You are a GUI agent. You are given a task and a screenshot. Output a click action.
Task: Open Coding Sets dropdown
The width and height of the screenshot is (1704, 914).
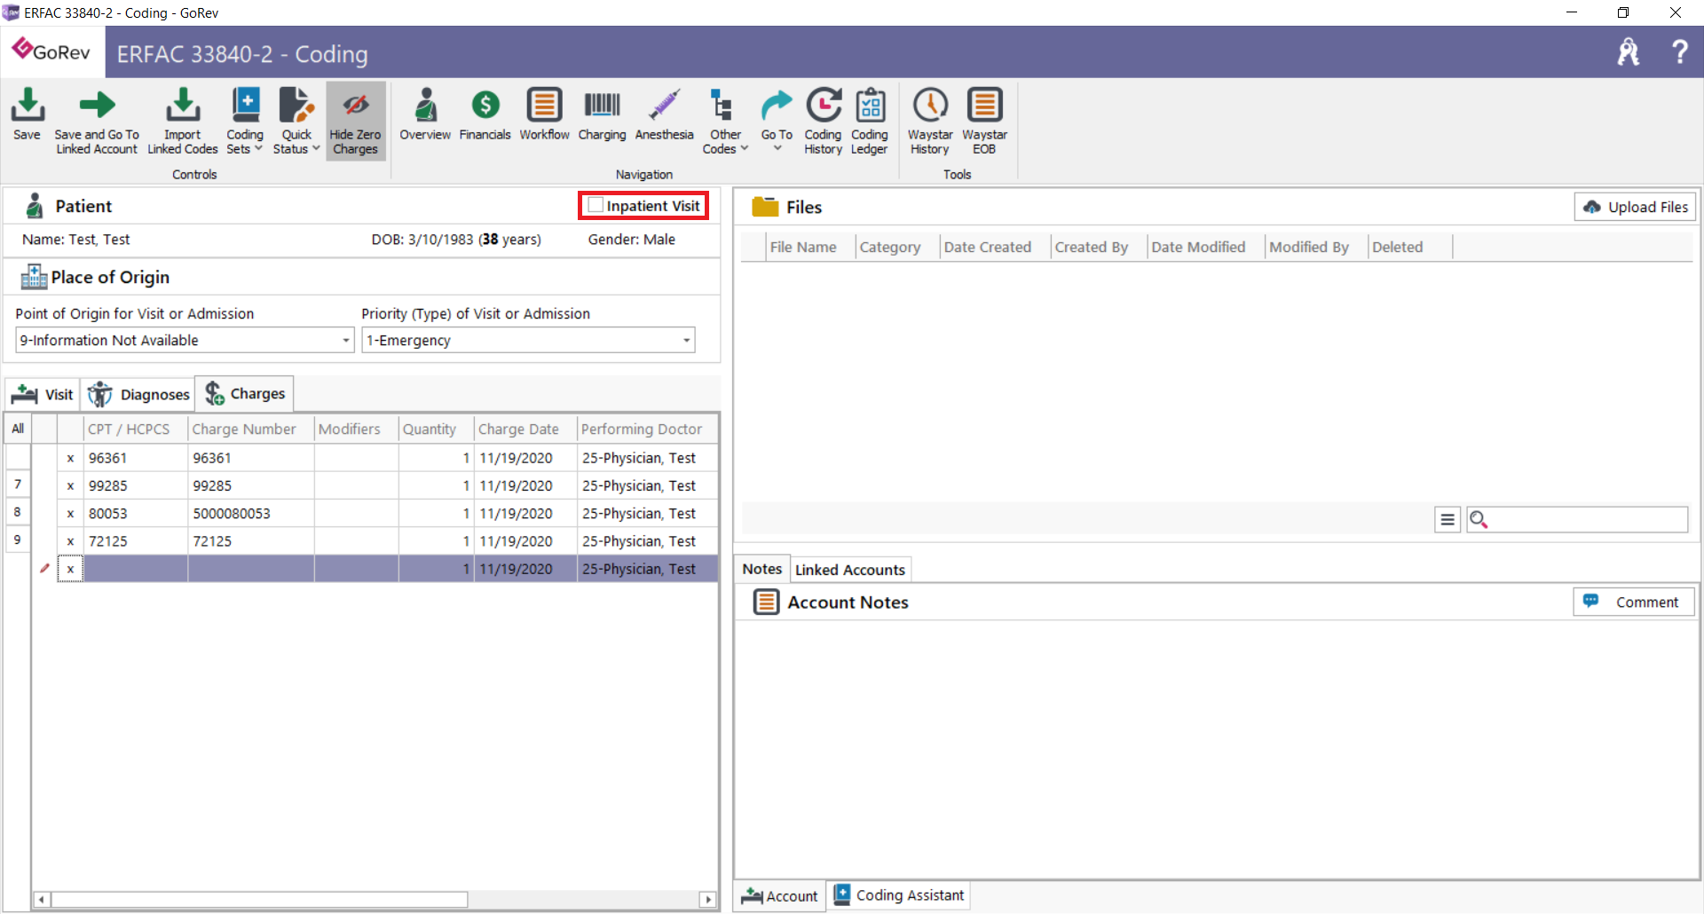(x=245, y=122)
